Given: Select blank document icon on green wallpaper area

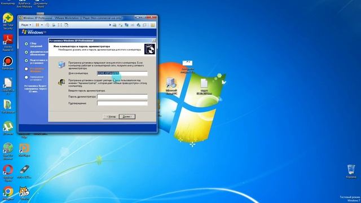Looking at the screenshot, I should tap(204, 86).
